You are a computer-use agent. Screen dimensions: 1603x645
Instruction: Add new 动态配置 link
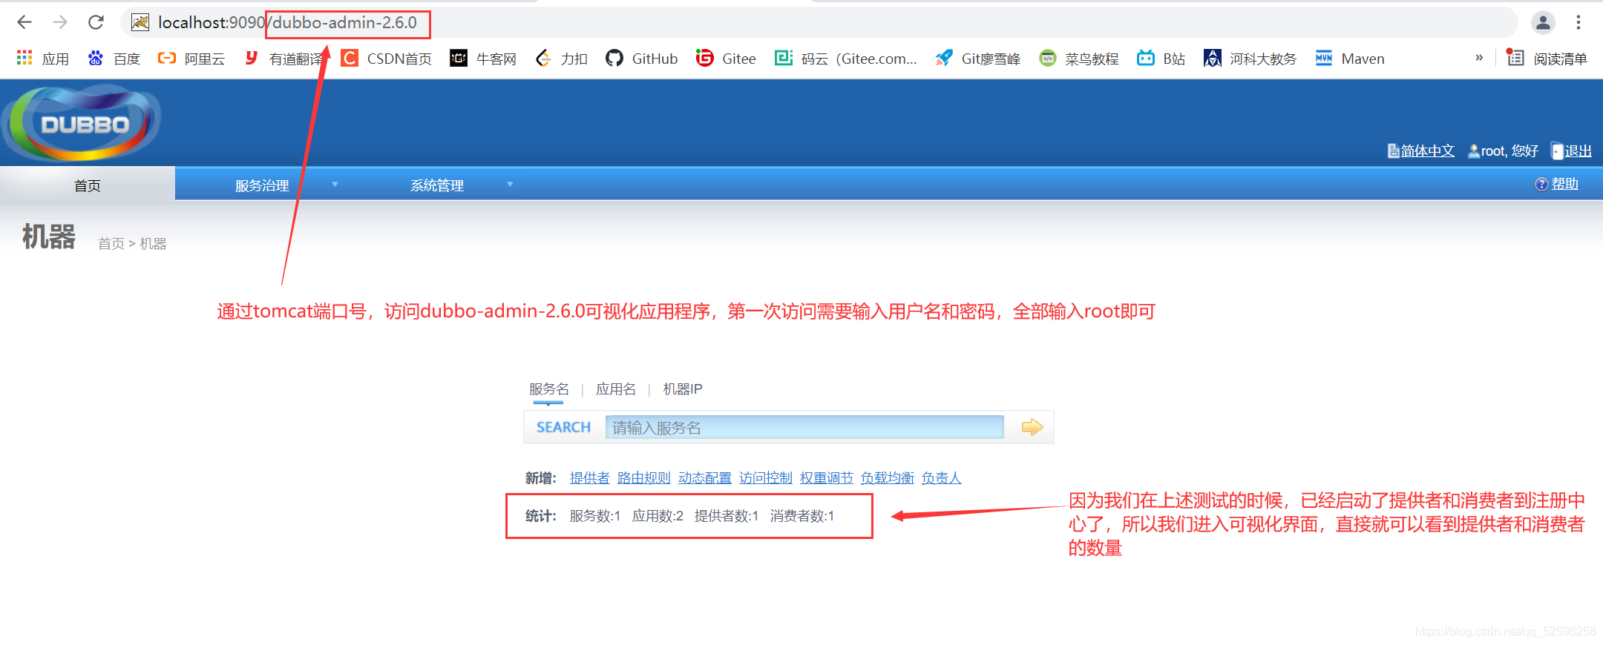point(704,477)
